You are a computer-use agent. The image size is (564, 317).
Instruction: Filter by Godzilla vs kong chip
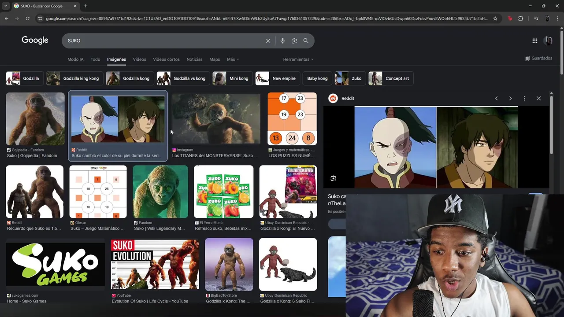[x=183, y=78]
